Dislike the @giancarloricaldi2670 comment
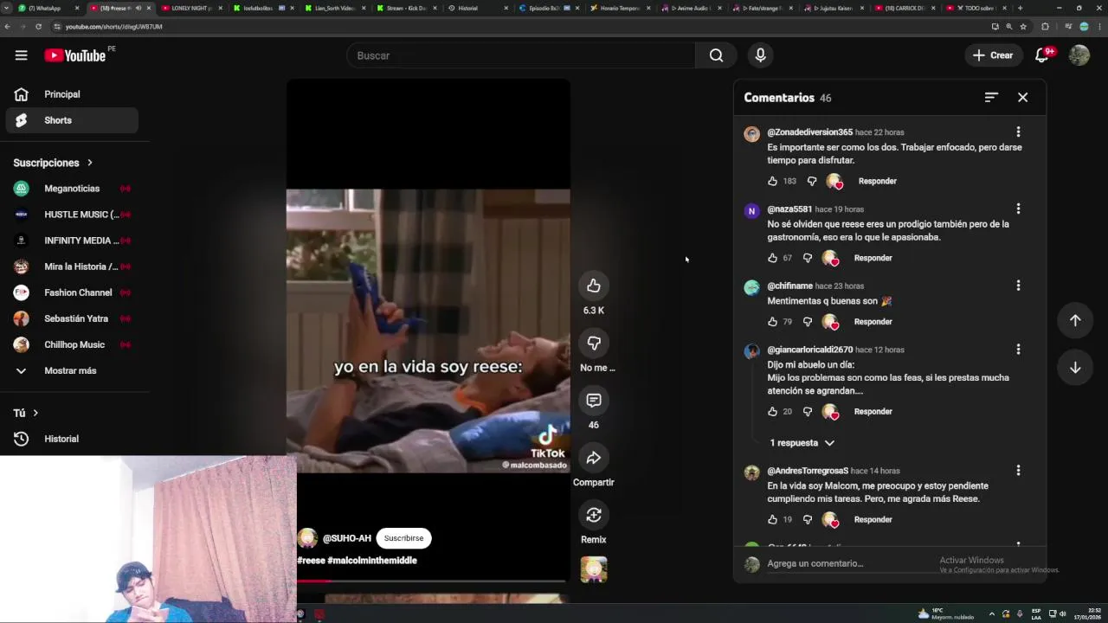 point(808,412)
